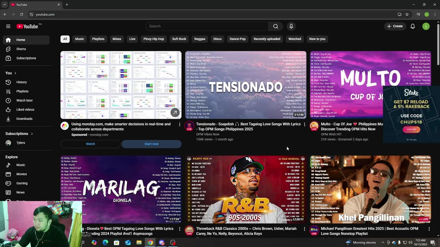Play the Marilag Dionela thumbnail
Image resolution: width=440 pixels, height=247 pixels.
point(121,189)
